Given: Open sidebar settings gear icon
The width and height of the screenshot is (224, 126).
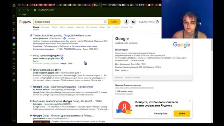Looking at the screenshot, I should click(x=14, y=80).
